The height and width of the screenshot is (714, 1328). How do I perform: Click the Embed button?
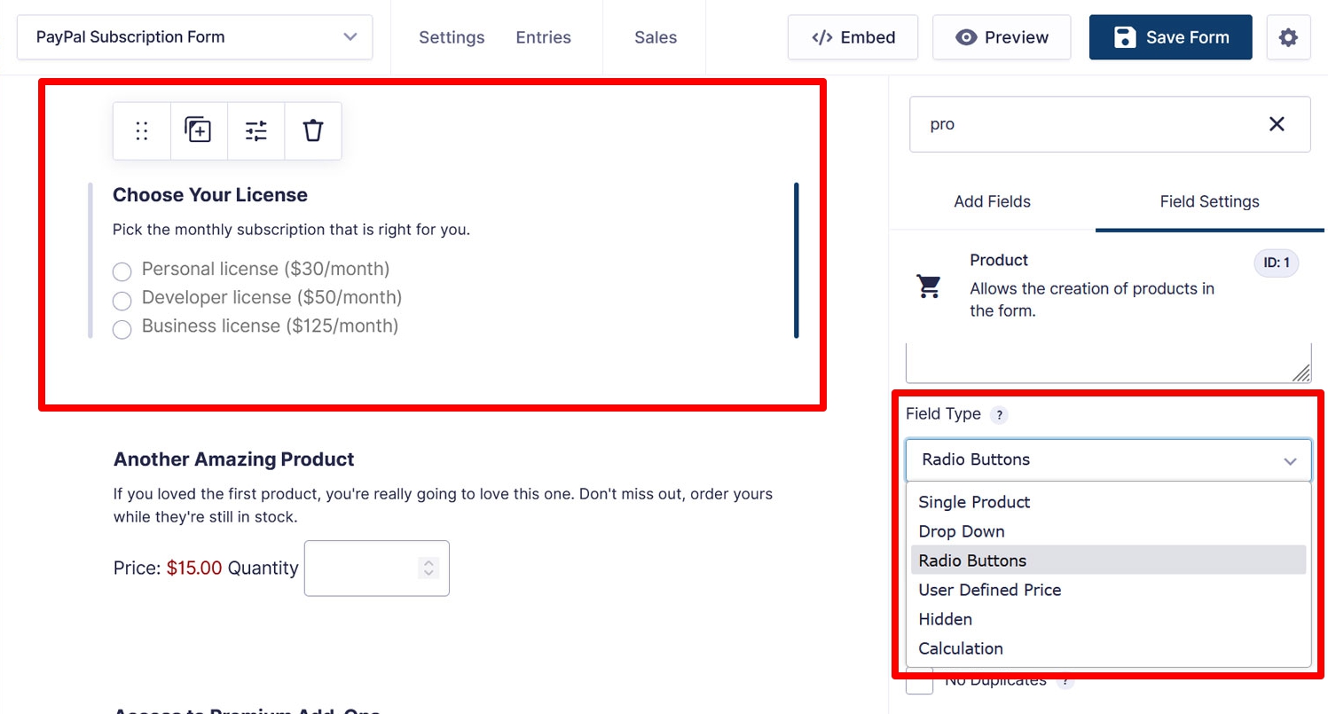point(853,37)
